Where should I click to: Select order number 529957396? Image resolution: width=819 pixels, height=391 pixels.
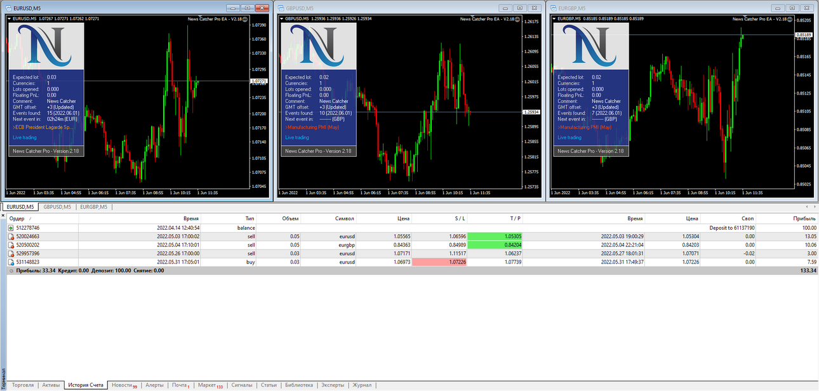(x=27, y=253)
